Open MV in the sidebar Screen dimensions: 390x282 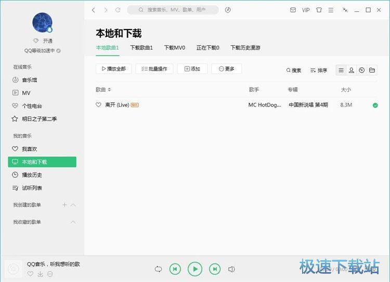click(x=26, y=93)
